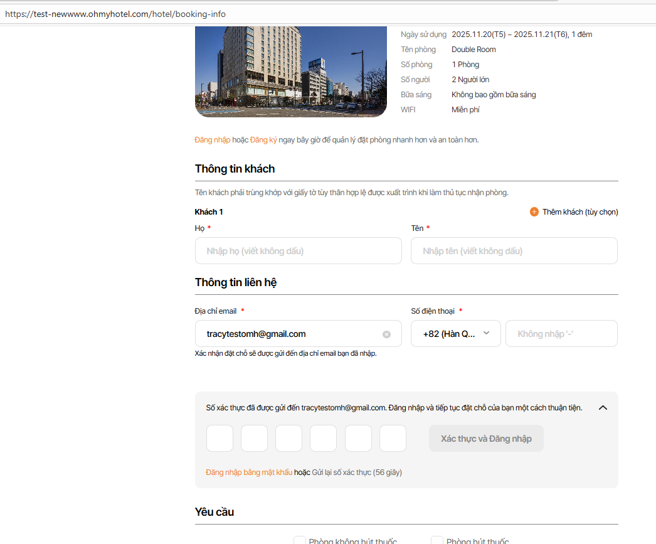656x544 pixels.
Task: Select the first verification code box
Action: tap(220, 439)
